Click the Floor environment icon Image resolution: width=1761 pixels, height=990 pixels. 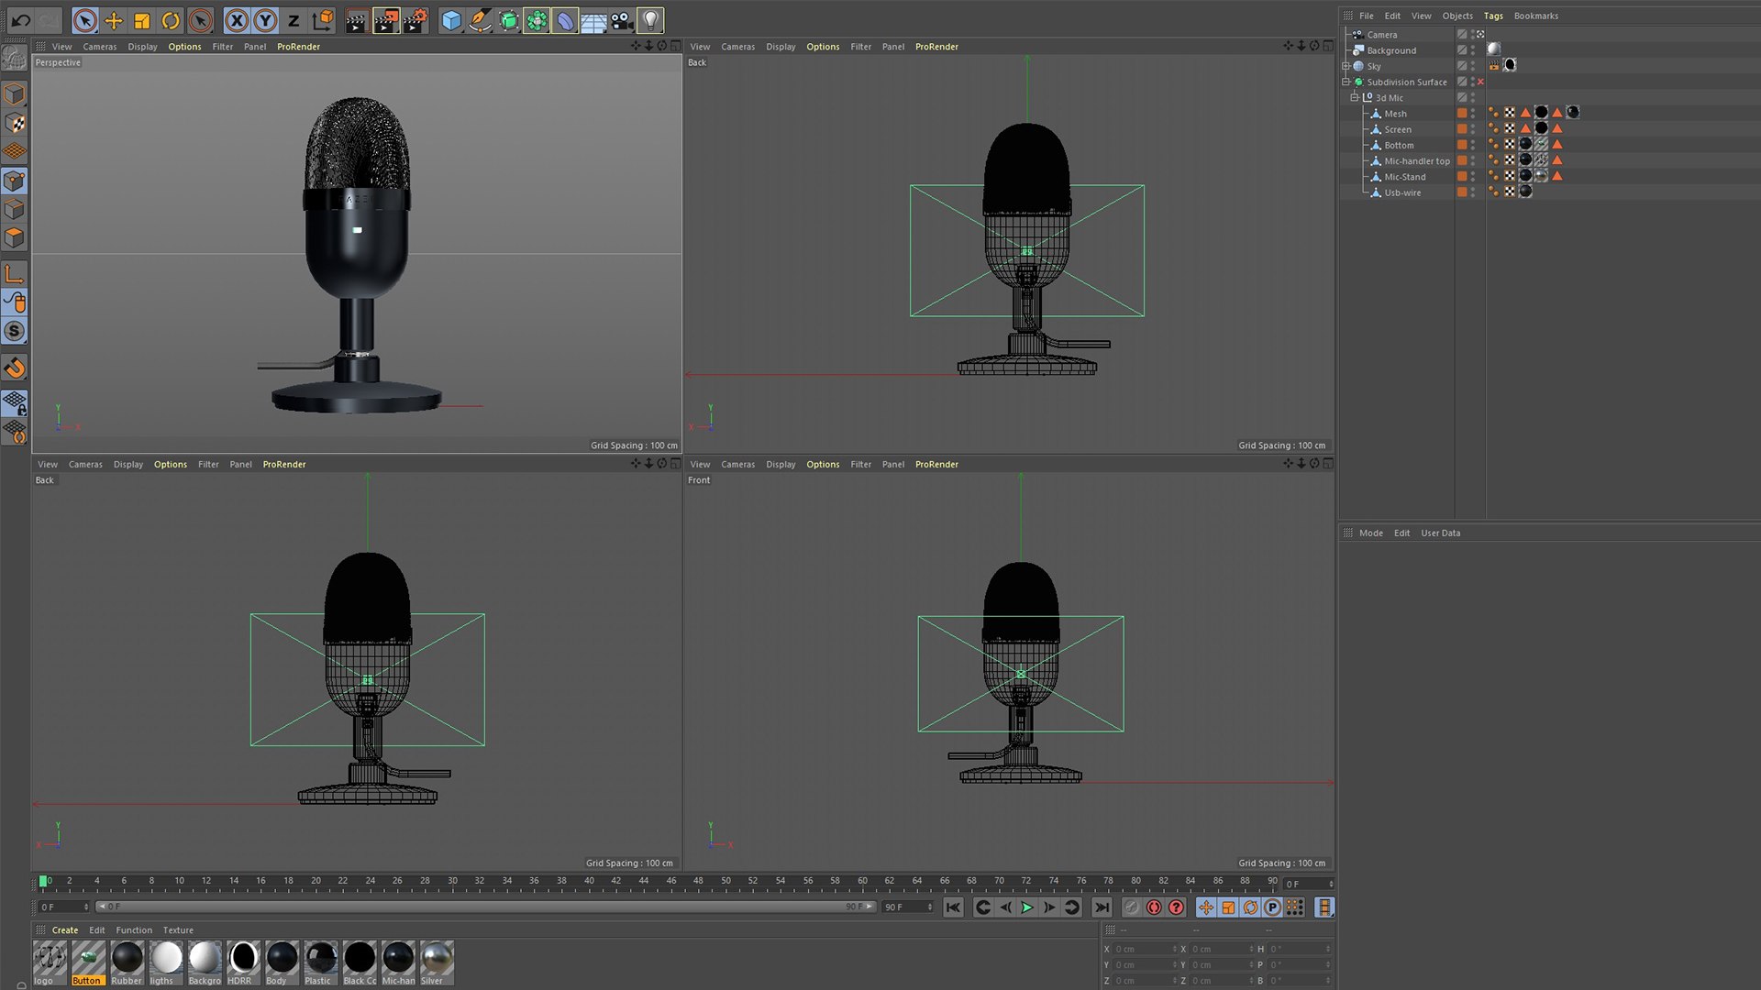(x=593, y=19)
